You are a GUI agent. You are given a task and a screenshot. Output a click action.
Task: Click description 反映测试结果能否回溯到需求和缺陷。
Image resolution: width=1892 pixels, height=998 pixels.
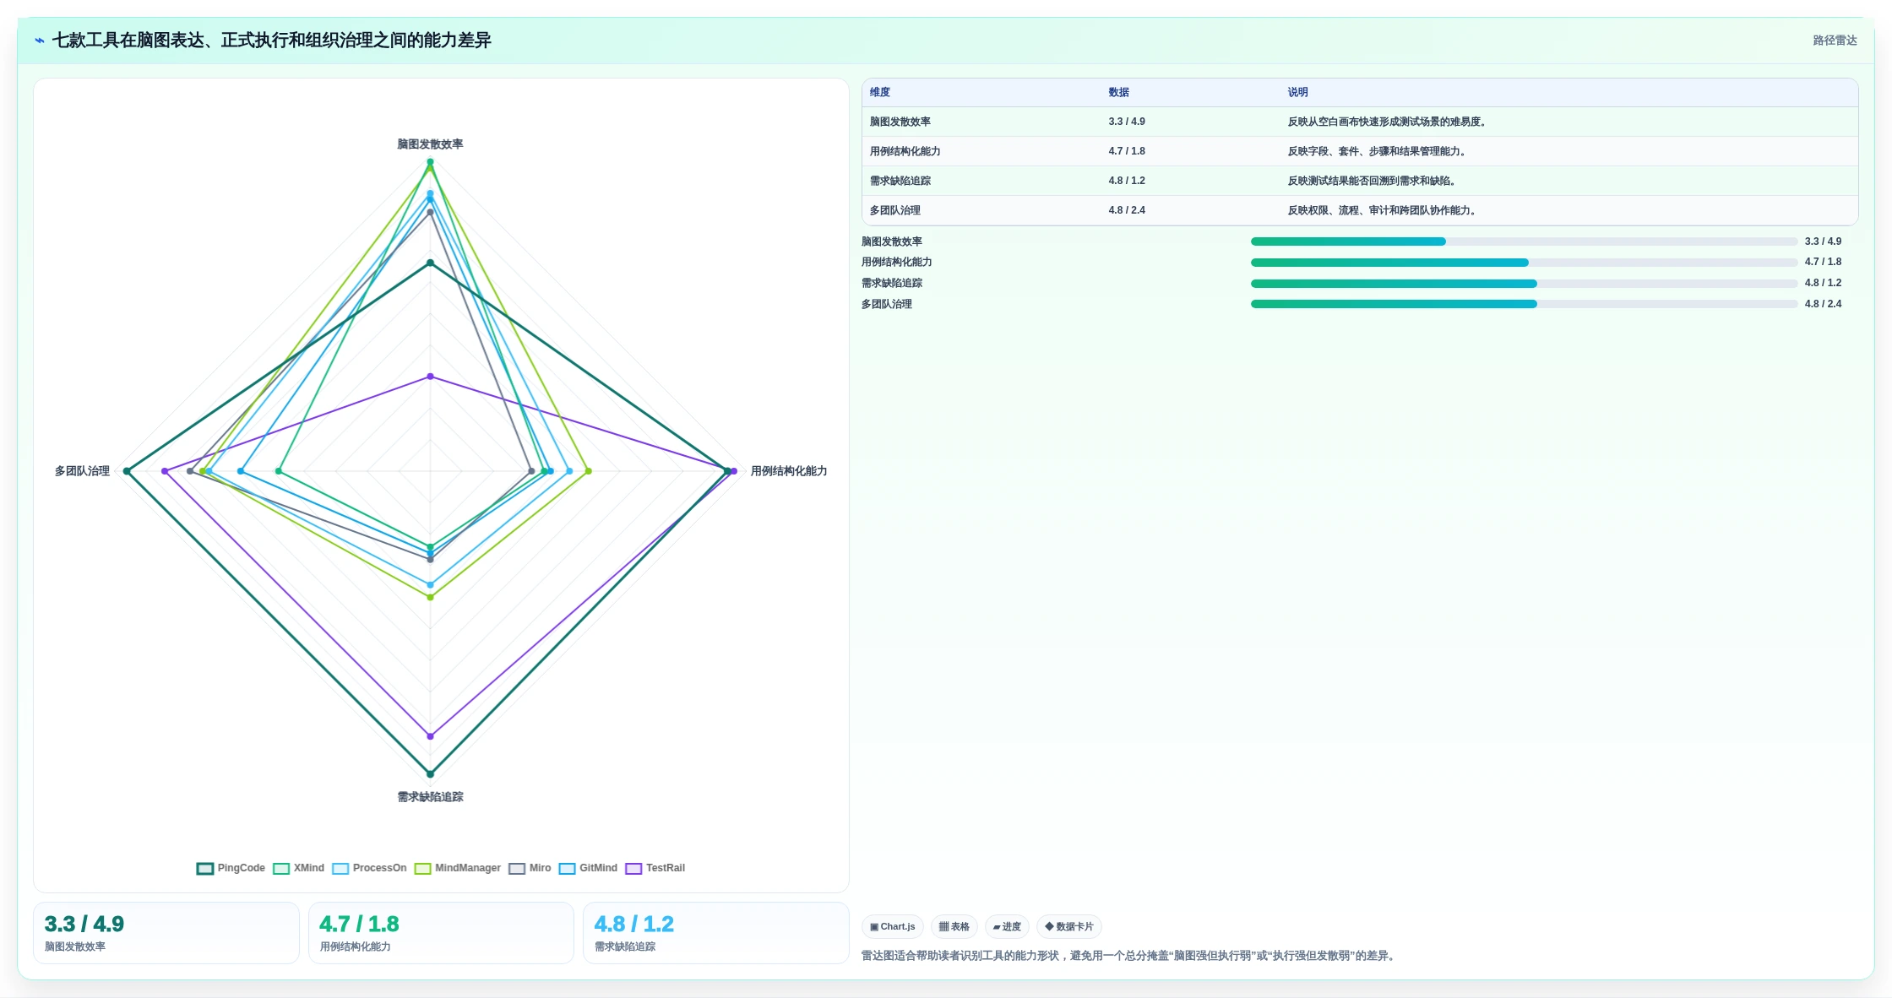1372,181
